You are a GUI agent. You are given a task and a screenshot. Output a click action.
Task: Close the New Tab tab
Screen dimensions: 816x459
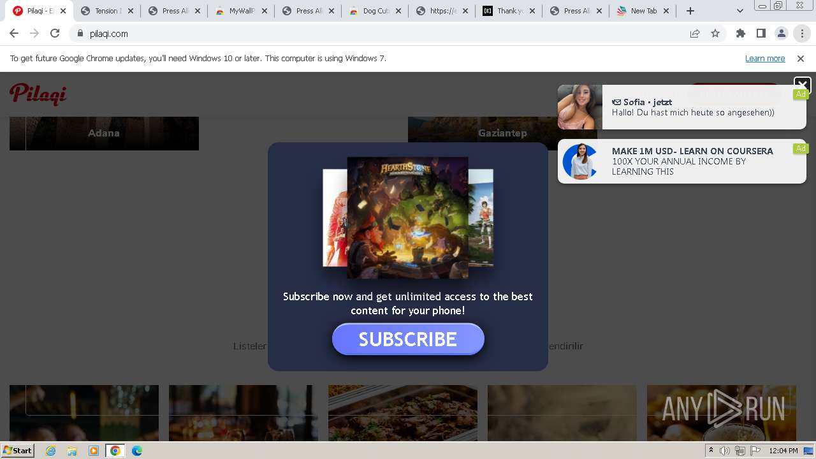[666, 11]
